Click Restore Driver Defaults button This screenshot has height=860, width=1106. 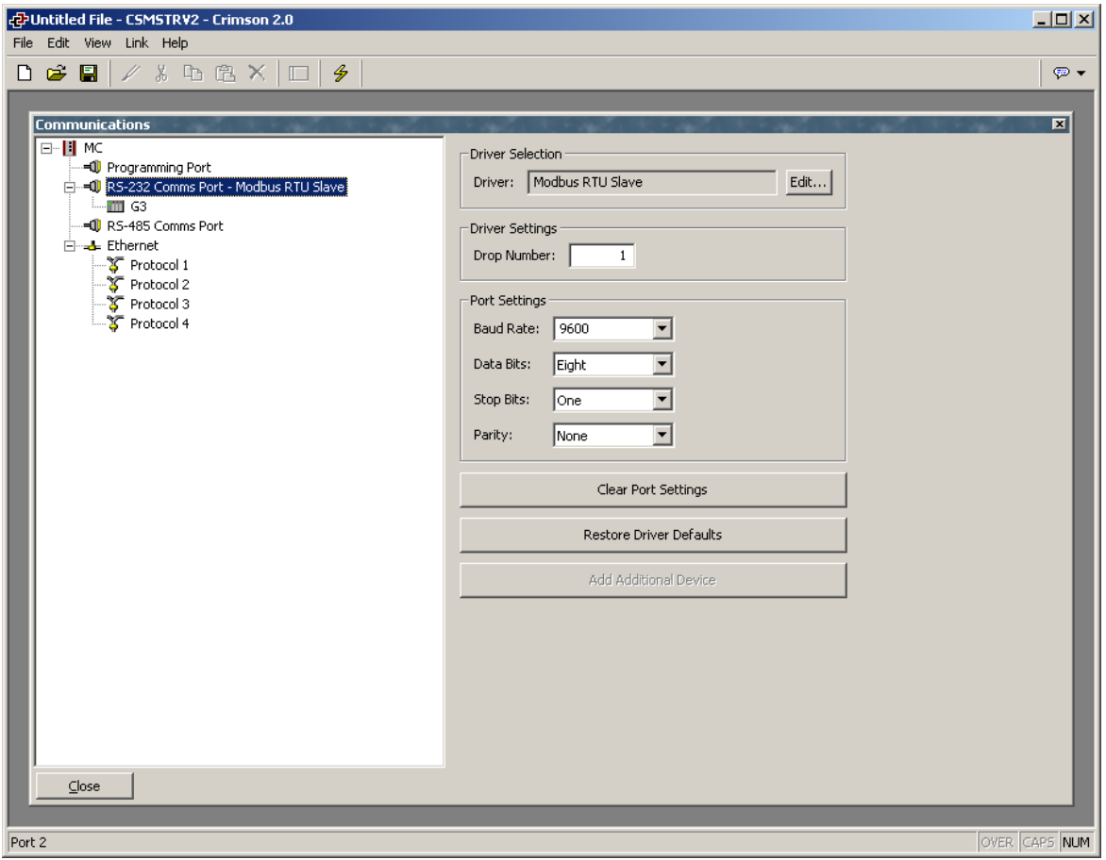[x=652, y=535]
